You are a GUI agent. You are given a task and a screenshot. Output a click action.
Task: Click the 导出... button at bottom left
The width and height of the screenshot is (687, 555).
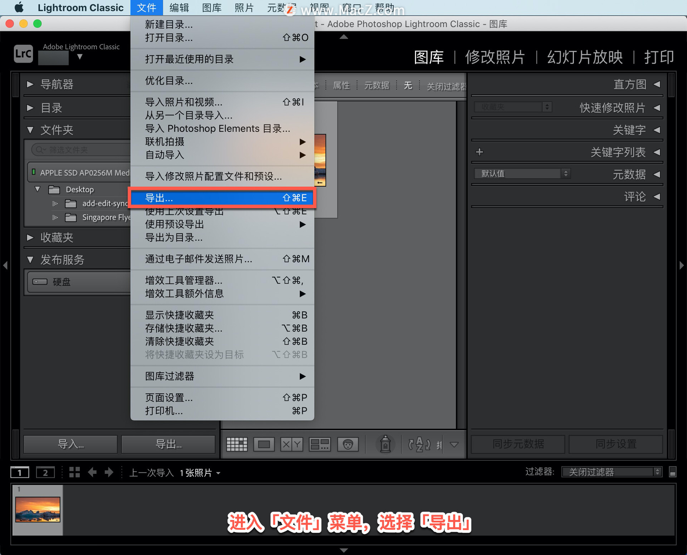point(168,444)
